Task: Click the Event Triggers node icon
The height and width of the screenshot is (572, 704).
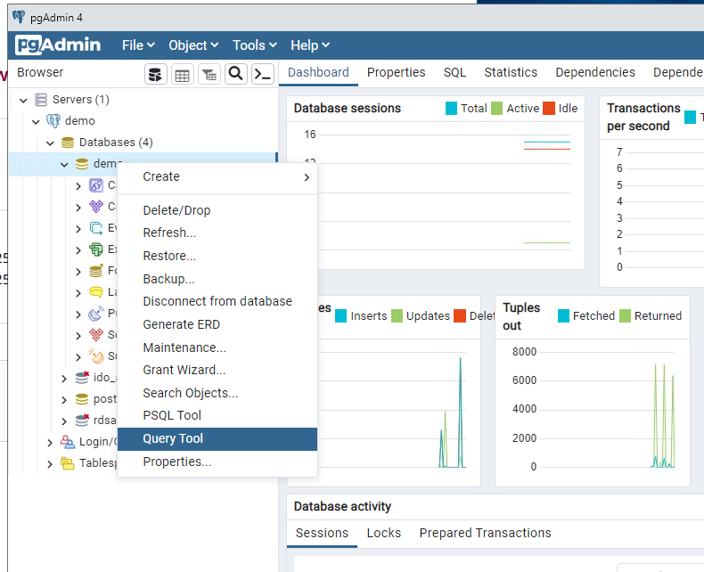Action: coord(96,228)
